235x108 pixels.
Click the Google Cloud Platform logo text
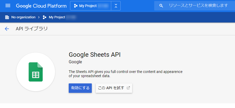click(x=41, y=5)
